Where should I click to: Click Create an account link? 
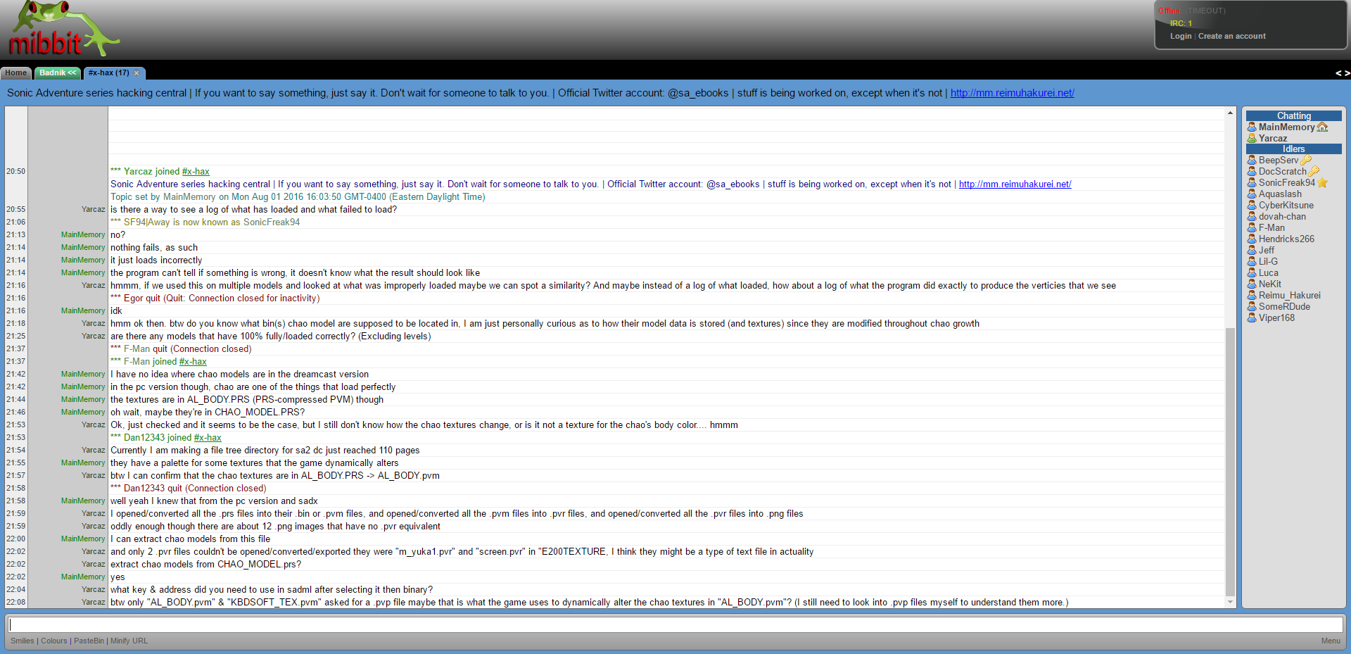(1231, 37)
